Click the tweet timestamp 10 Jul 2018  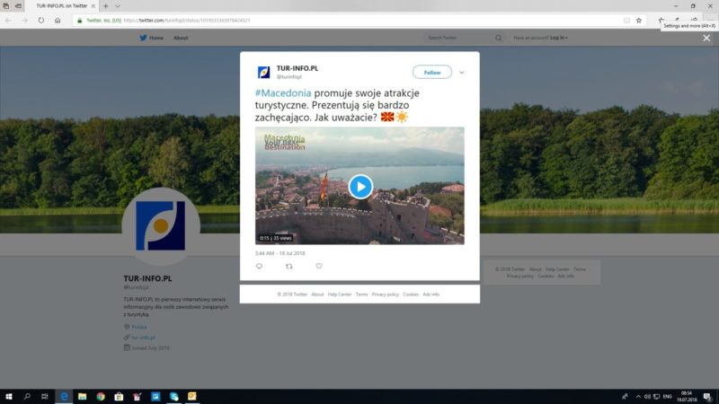point(280,253)
